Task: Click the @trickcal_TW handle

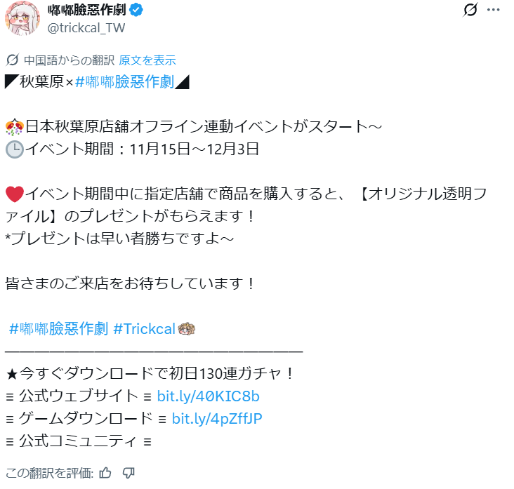Action: 86,28
